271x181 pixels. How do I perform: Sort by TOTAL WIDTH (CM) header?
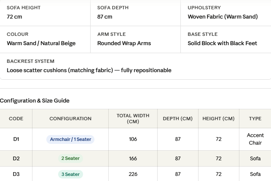[x=133, y=119]
